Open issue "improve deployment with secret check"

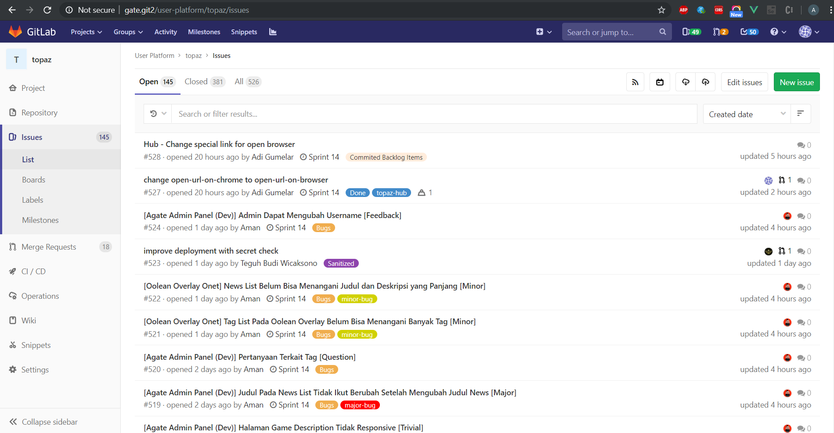coord(211,251)
